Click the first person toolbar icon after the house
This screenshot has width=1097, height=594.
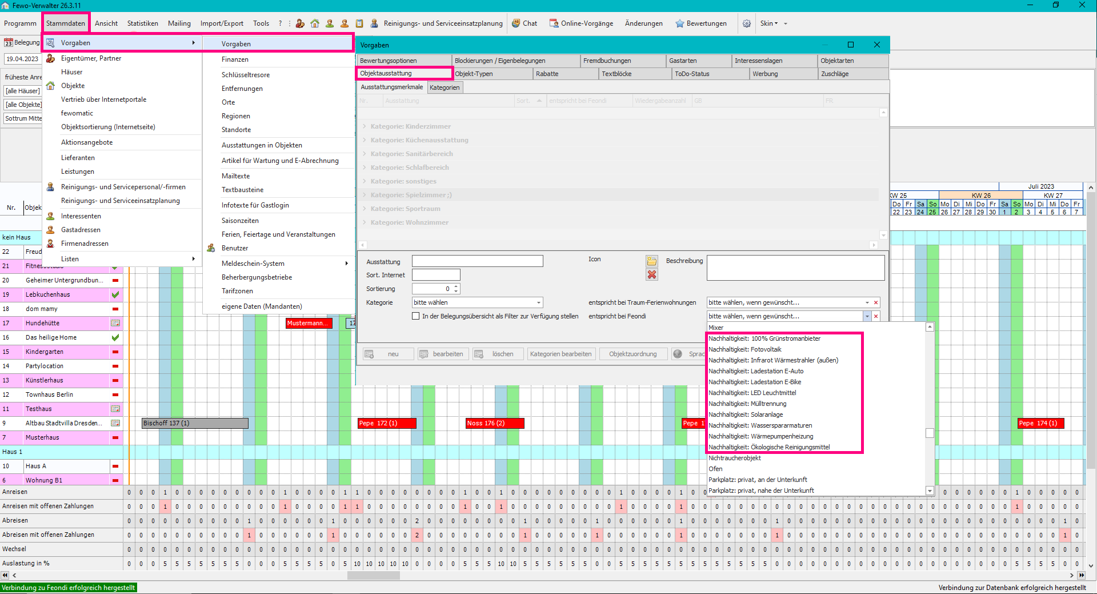[x=330, y=23]
